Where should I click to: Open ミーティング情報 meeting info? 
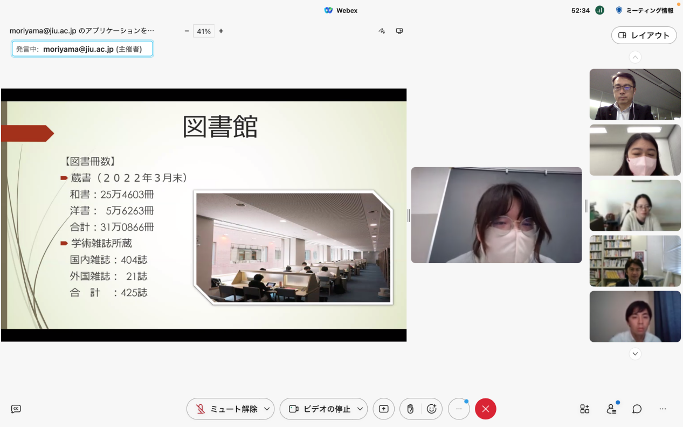pos(645,10)
